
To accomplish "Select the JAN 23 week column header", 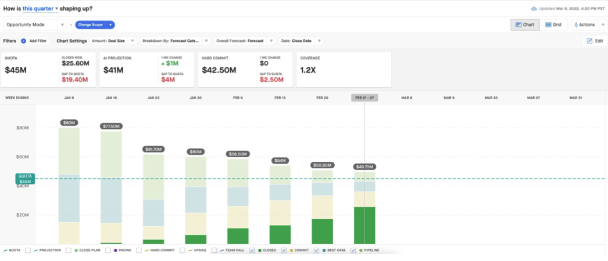I will (153, 98).
